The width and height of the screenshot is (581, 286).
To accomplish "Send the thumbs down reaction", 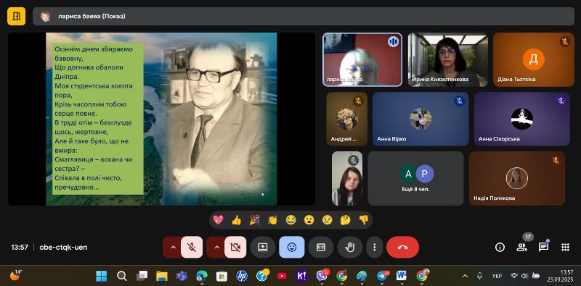I will click(x=364, y=220).
